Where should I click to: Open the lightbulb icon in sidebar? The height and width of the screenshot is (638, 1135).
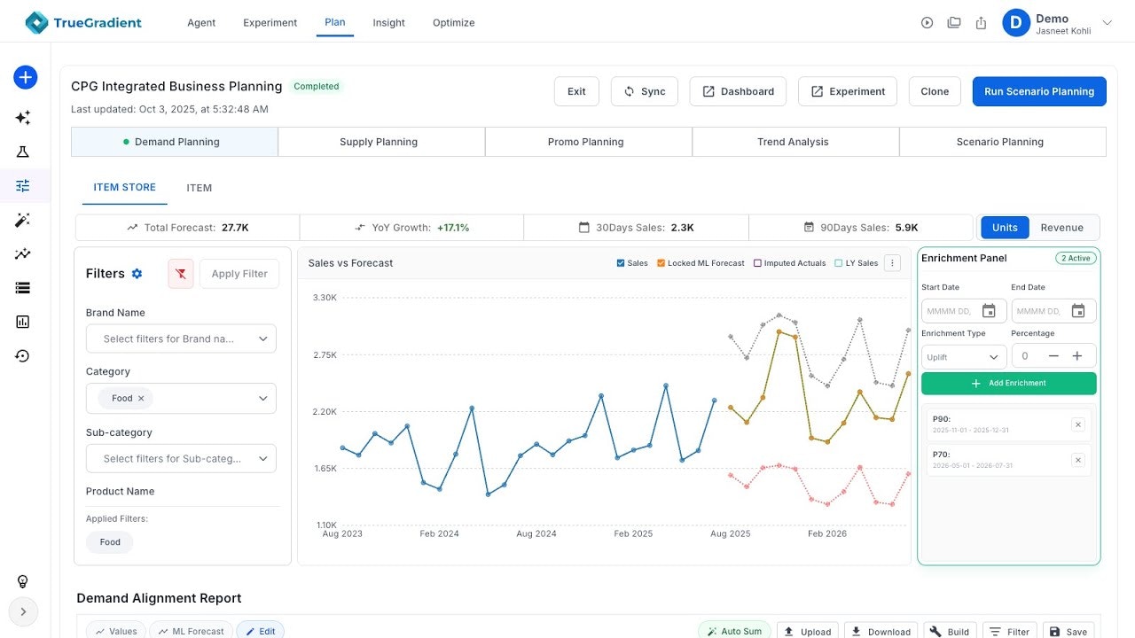pyautogui.click(x=23, y=581)
